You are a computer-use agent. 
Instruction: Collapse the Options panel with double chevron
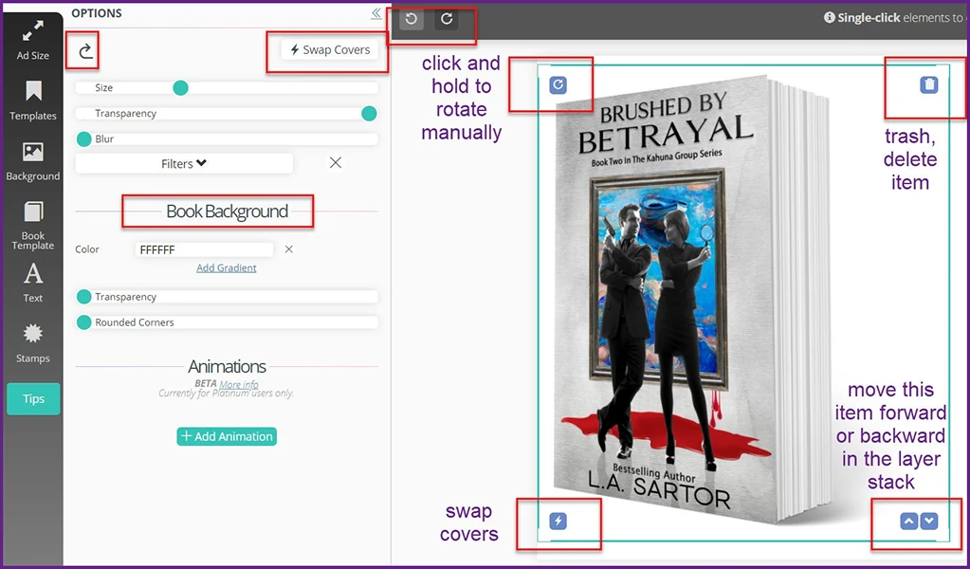376,13
